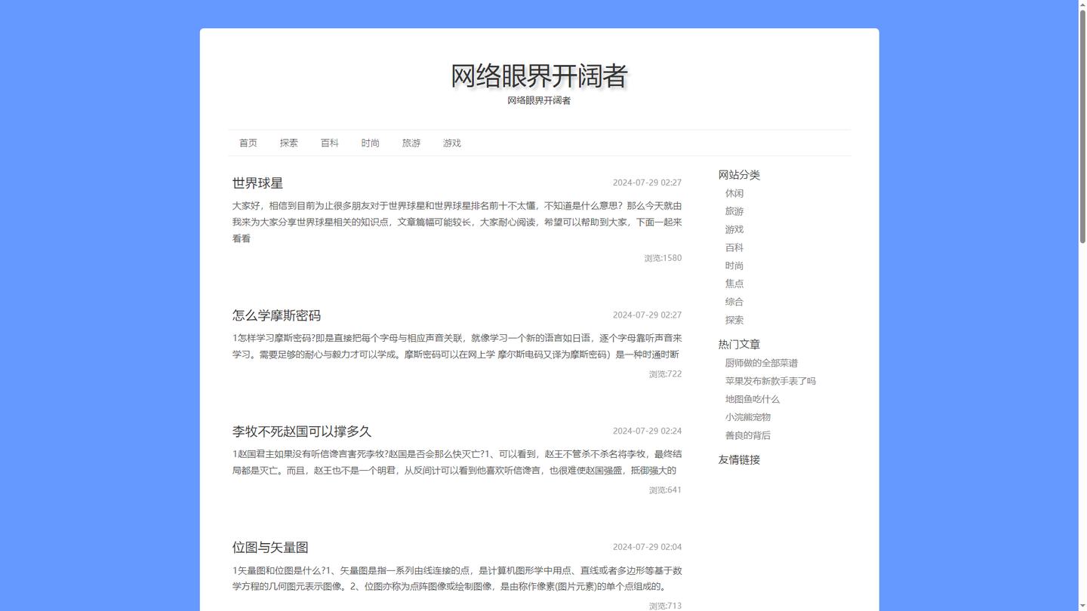The image size is (1087, 611).
Task: Click the small subtitle under the site title
Action: (x=539, y=100)
